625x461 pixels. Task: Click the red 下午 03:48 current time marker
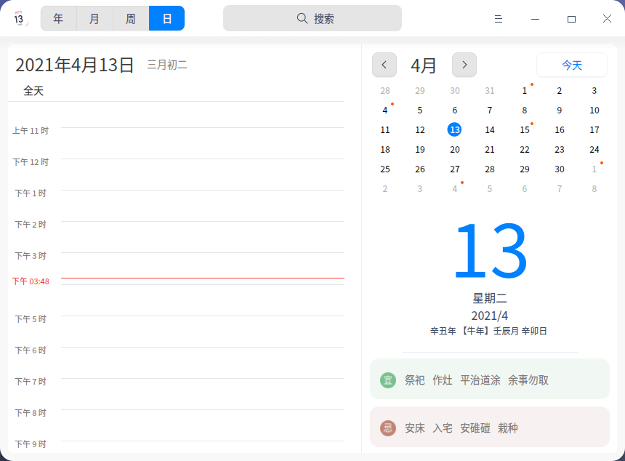click(31, 281)
